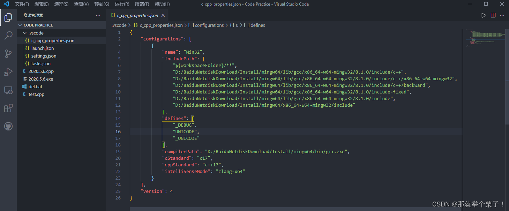Click the "version" key

pyautogui.click(x=152, y=191)
